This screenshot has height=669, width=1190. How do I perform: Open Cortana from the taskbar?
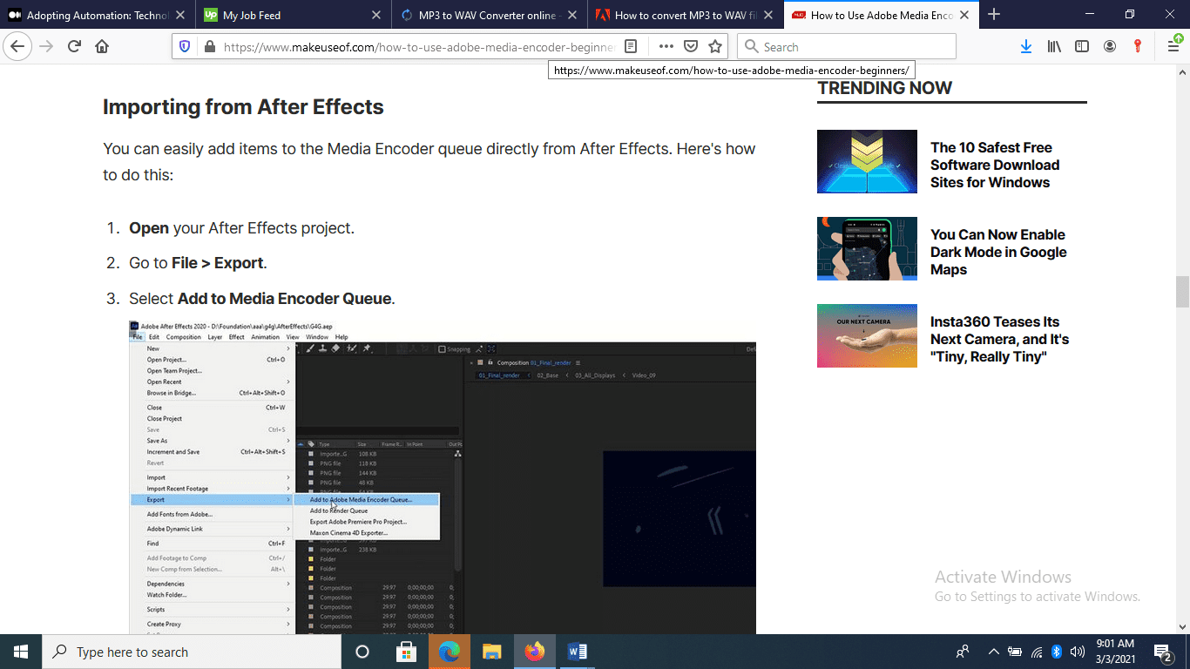(362, 652)
